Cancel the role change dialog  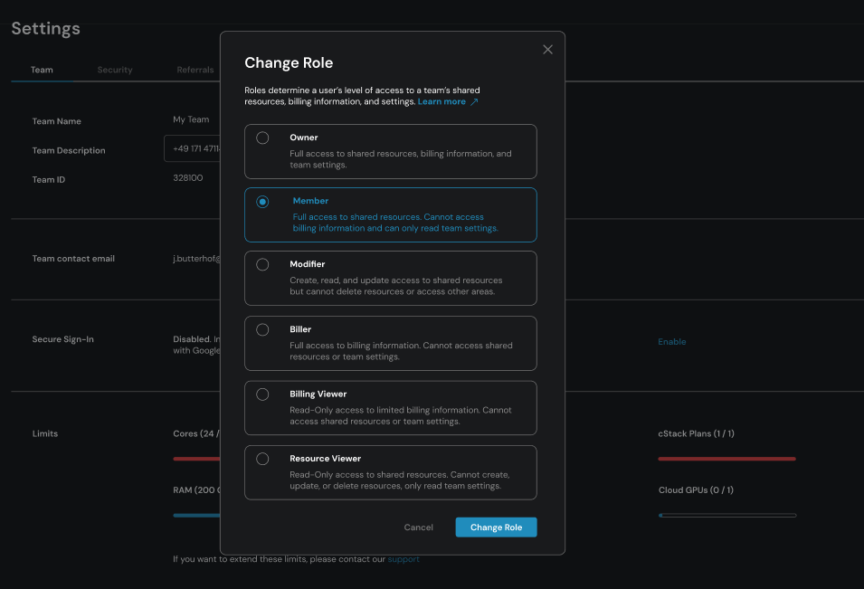pyautogui.click(x=418, y=527)
